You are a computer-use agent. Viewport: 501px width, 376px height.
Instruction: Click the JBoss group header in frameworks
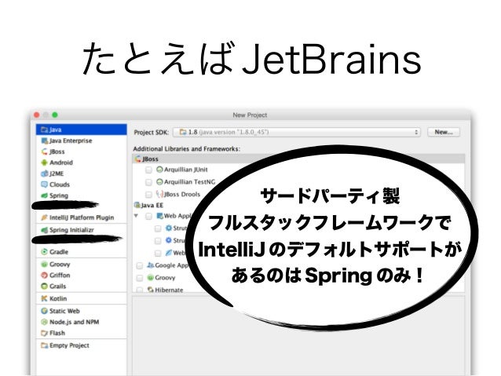(298, 159)
